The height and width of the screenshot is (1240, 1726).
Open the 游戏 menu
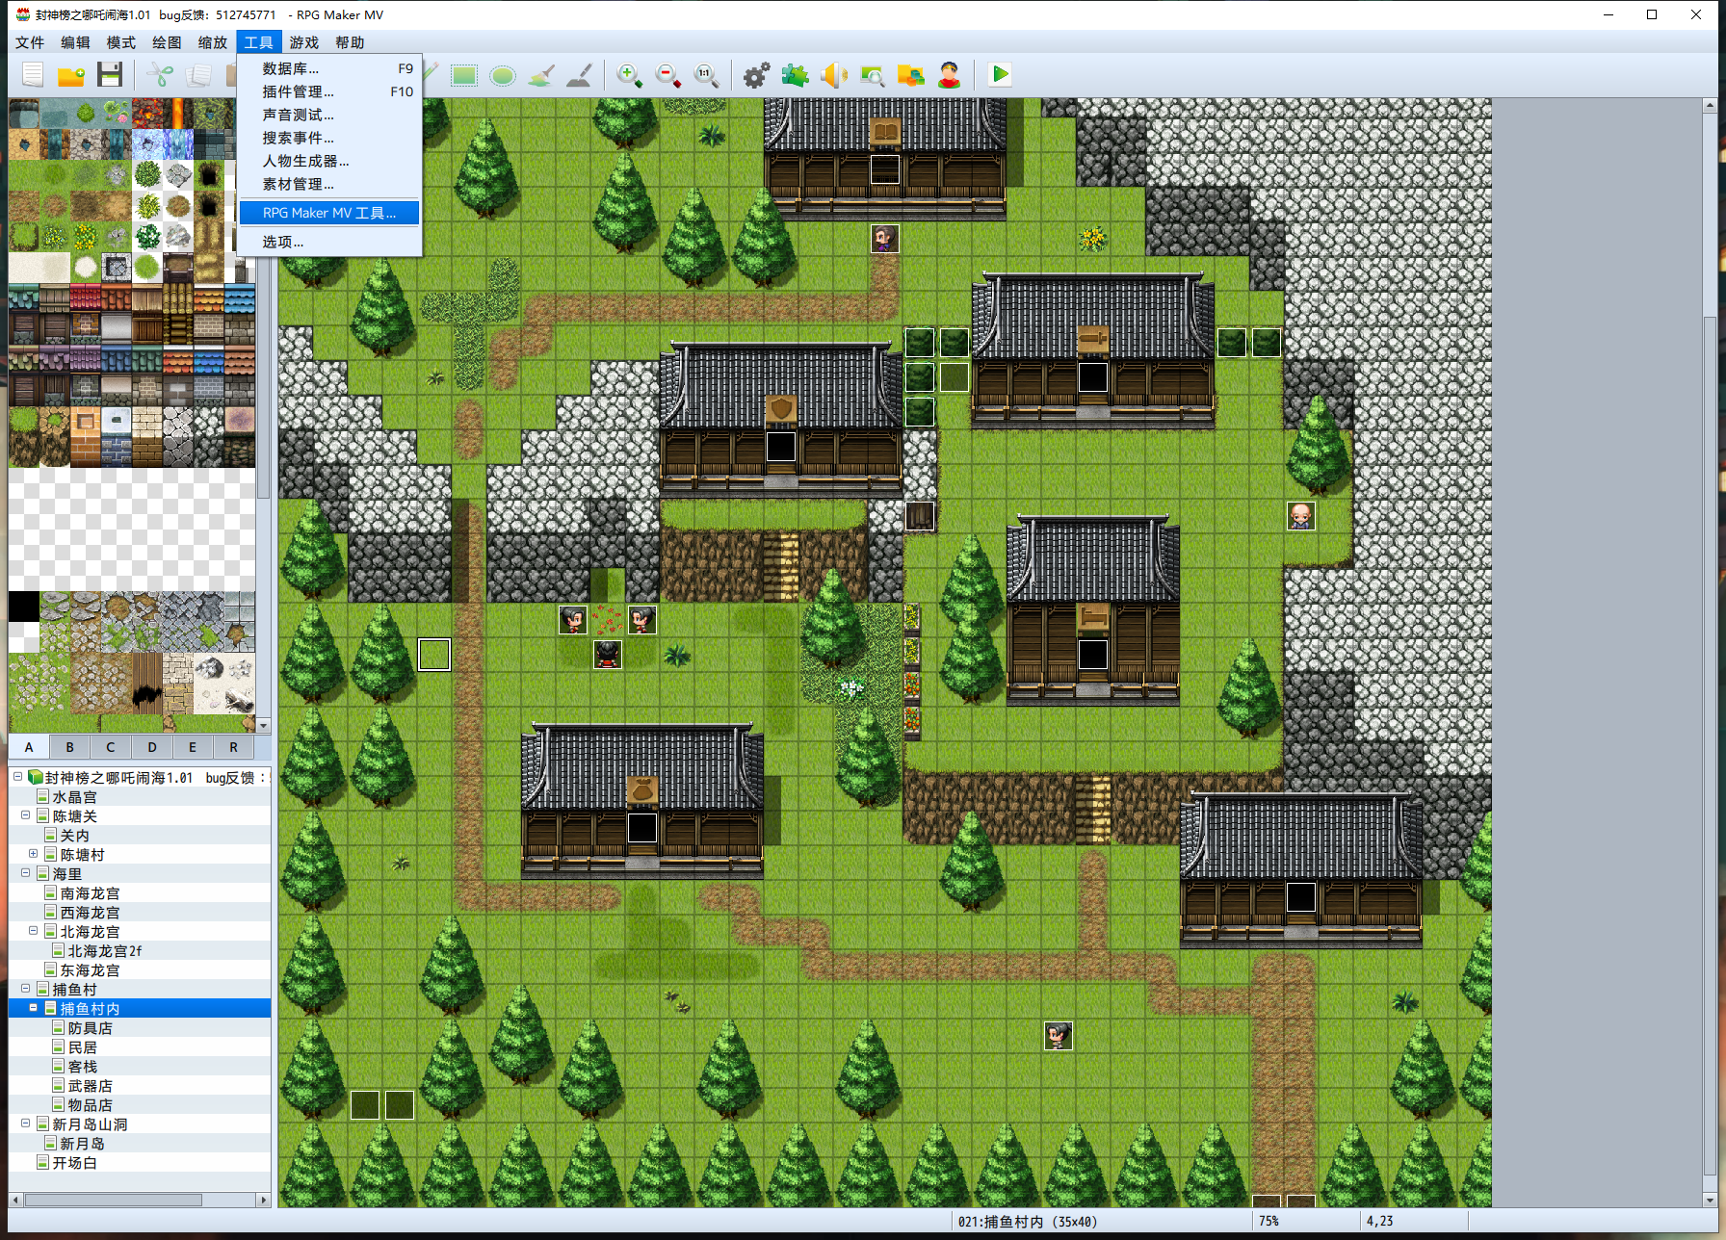click(x=304, y=42)
